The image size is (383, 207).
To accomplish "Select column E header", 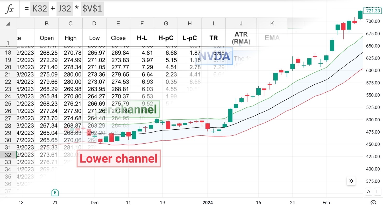I will 118,24.
